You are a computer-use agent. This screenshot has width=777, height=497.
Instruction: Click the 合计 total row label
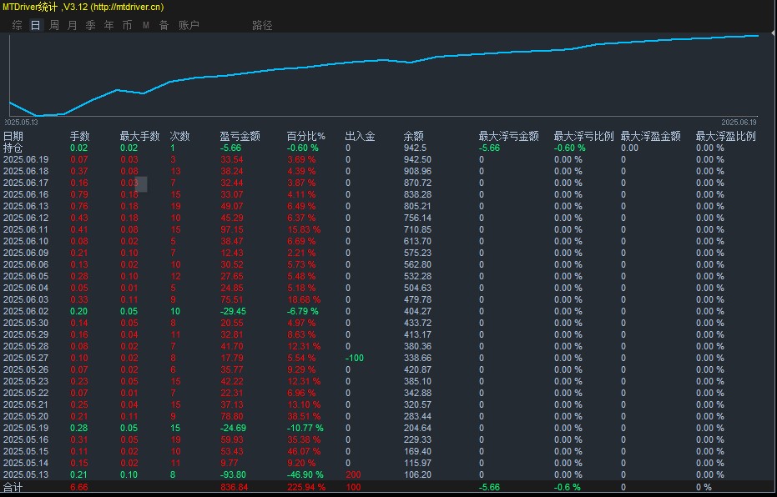point(13,488)
